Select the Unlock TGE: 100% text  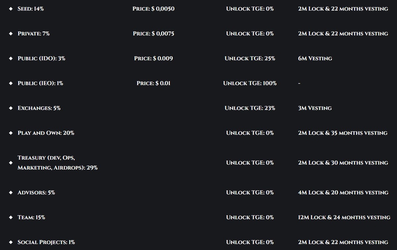click(250, 83)
